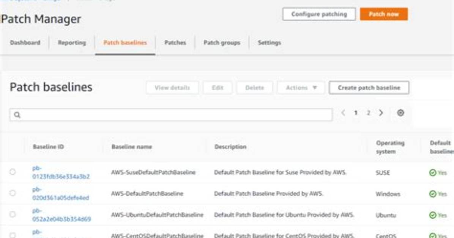Click the Ubuntu baseline description text
Screen dimensions: 454x238
click(284, 215)
